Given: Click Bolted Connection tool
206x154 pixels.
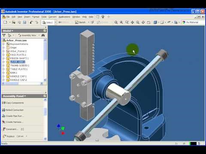Looking at the screenshot, I should tap(13, 110).
